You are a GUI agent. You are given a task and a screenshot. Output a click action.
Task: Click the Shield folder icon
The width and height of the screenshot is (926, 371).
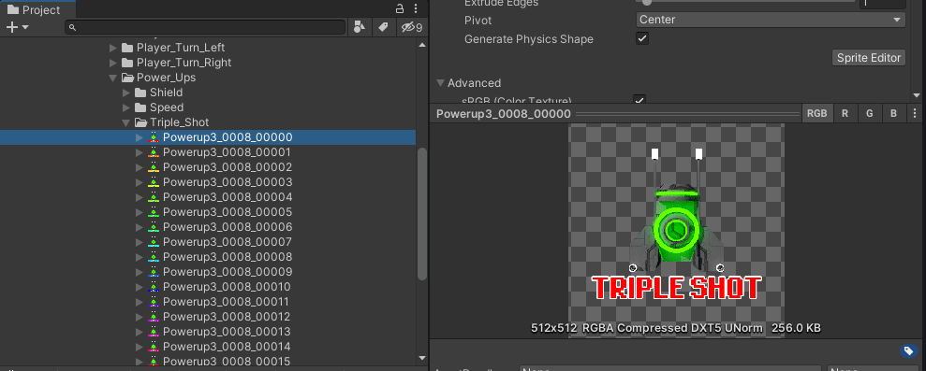(140, 93)
